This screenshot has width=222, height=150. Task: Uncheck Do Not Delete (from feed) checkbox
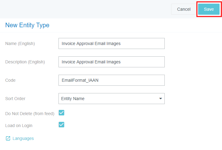coord(62,113)
